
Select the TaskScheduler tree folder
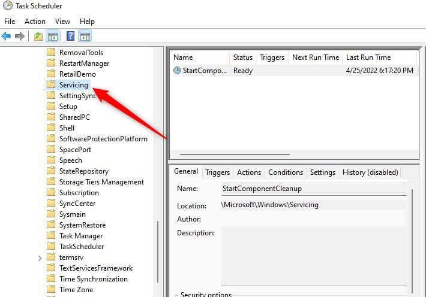point(82,247)
